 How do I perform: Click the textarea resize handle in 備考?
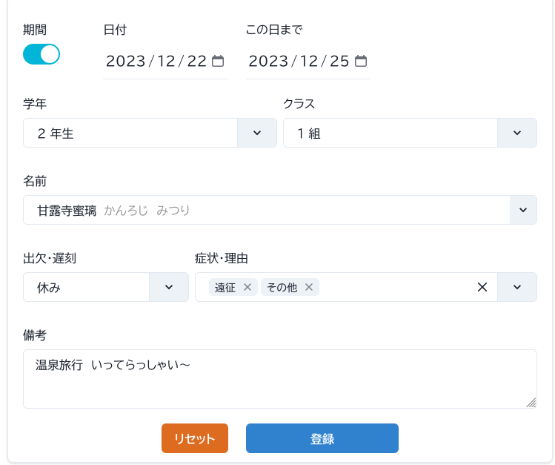pos(531,403)
